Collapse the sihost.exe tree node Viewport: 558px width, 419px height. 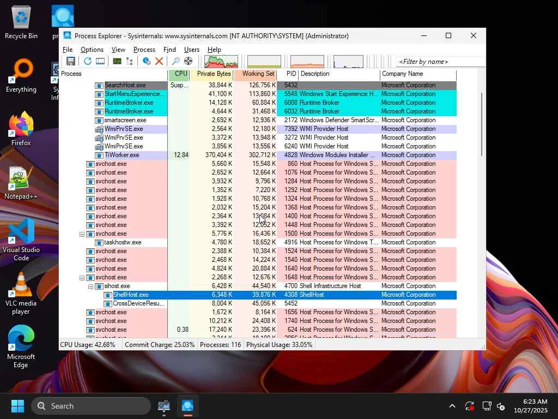(x=91, y=286)
